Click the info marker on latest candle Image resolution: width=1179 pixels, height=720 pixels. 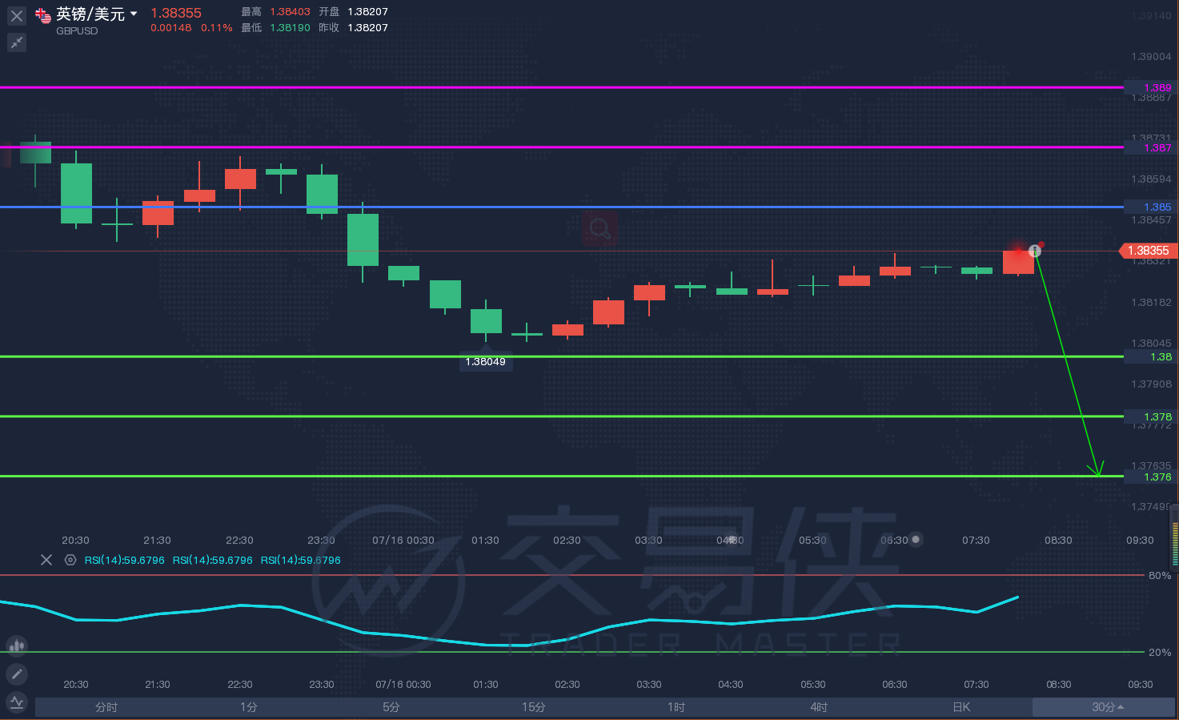[1035, 251]
